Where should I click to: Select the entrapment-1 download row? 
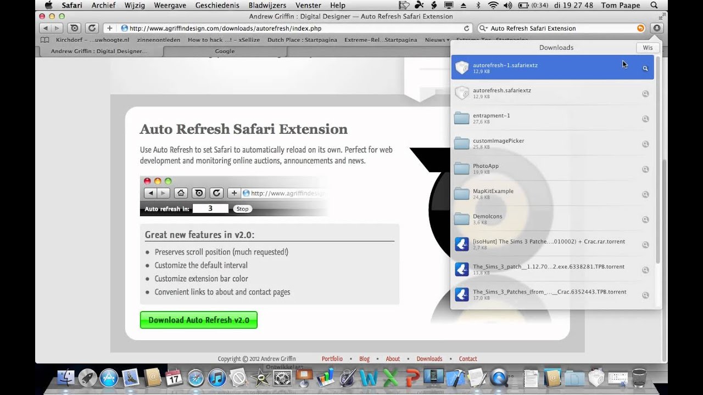(553, 119)
